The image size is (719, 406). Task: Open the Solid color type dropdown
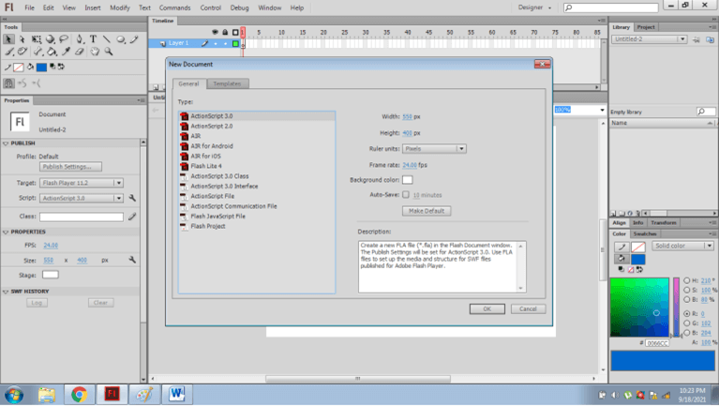682,246
